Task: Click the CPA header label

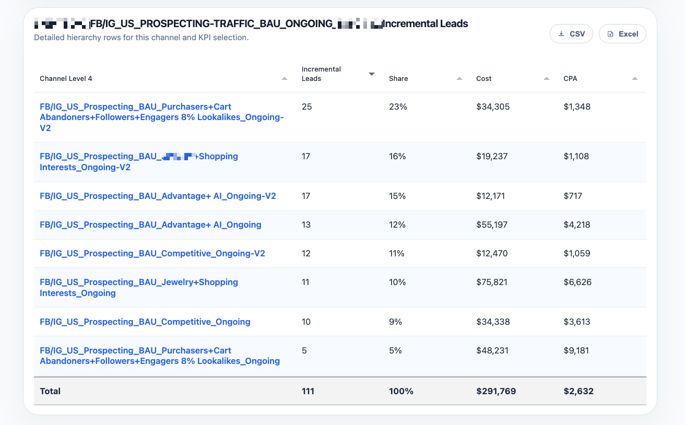Action: (x=570, y=79)
